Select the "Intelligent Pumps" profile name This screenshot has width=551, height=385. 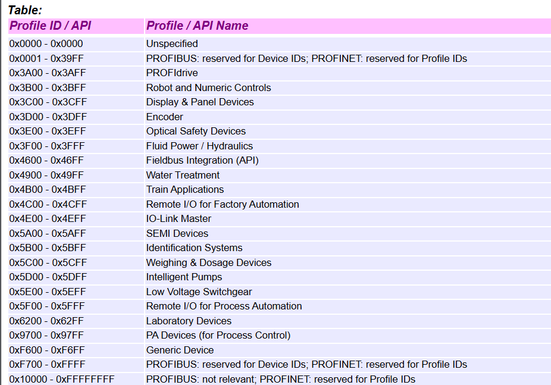184,277
